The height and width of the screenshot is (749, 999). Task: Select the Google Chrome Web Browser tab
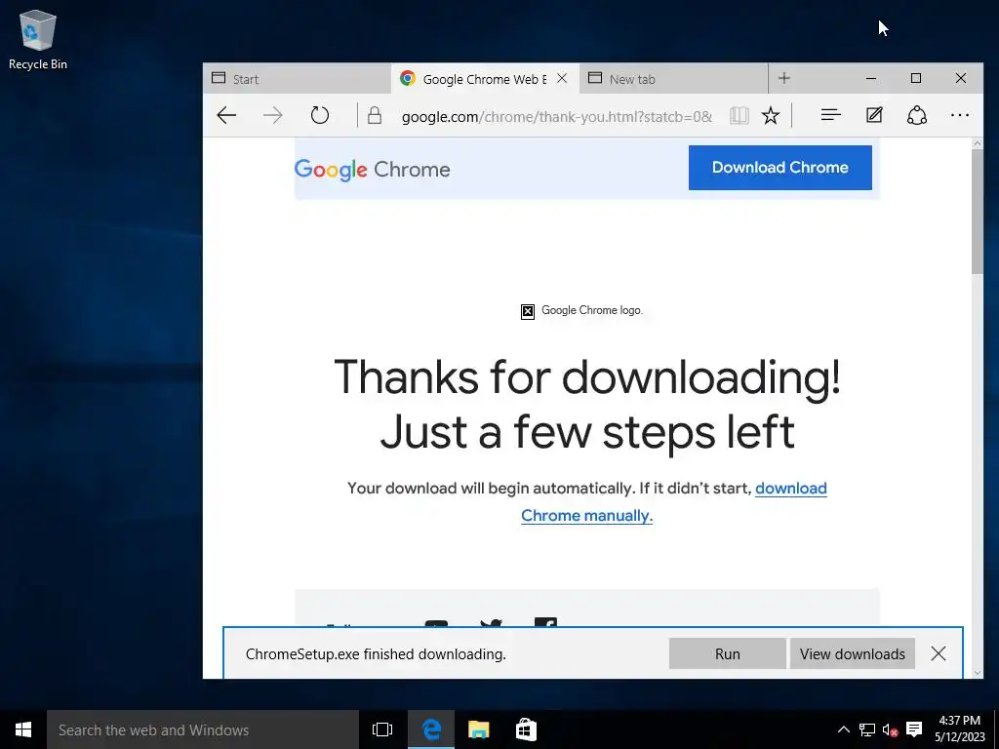tap(486, 78)
